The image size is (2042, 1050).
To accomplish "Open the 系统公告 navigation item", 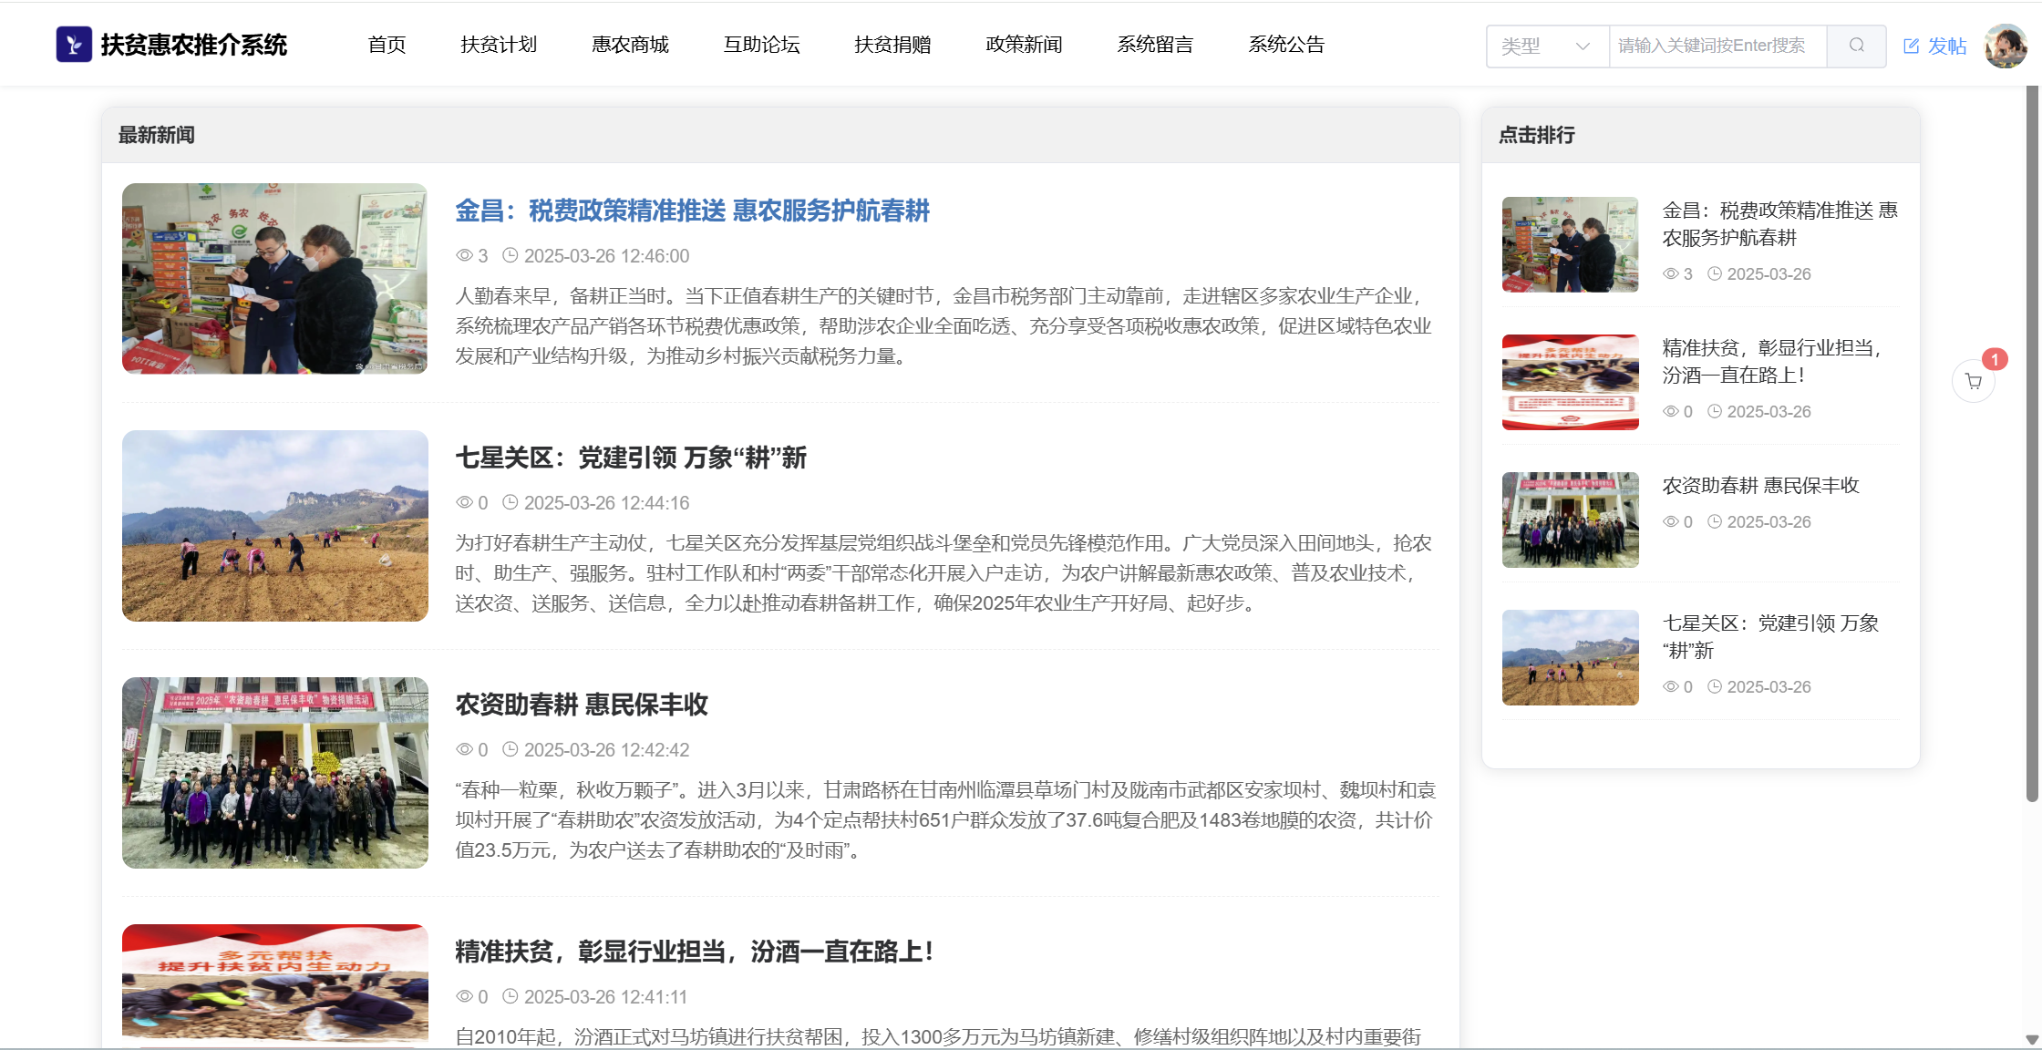I will click(x=1286, y=45).
